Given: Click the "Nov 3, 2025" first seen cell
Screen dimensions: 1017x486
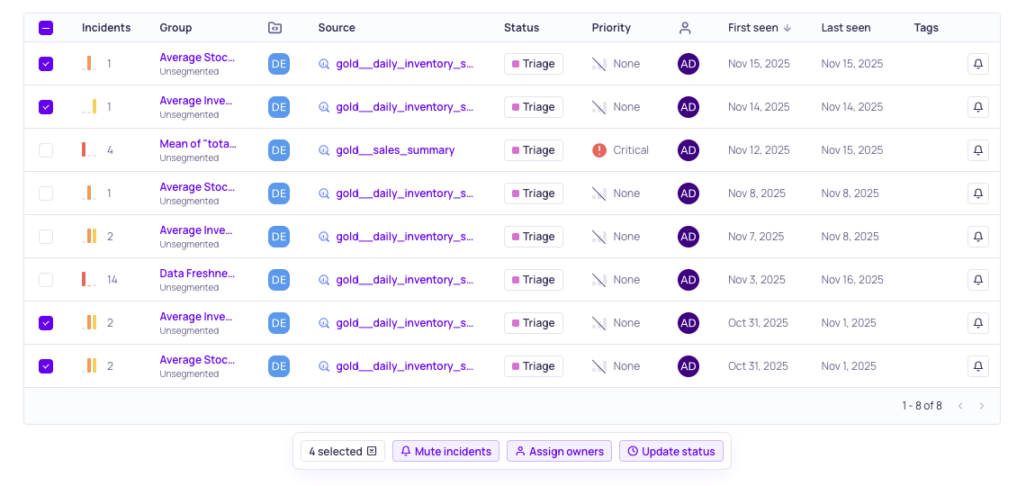Looking at the screenshot, I should point(757,280).
